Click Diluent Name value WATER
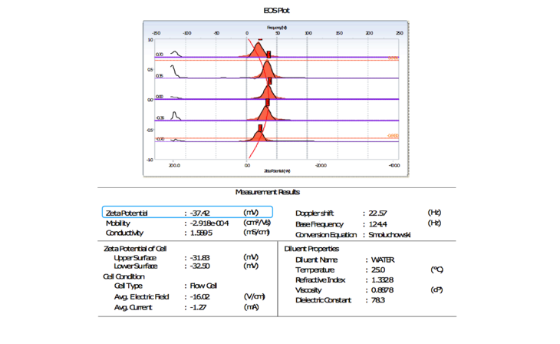This screenshot has height=344, width=560. [383, 260]
